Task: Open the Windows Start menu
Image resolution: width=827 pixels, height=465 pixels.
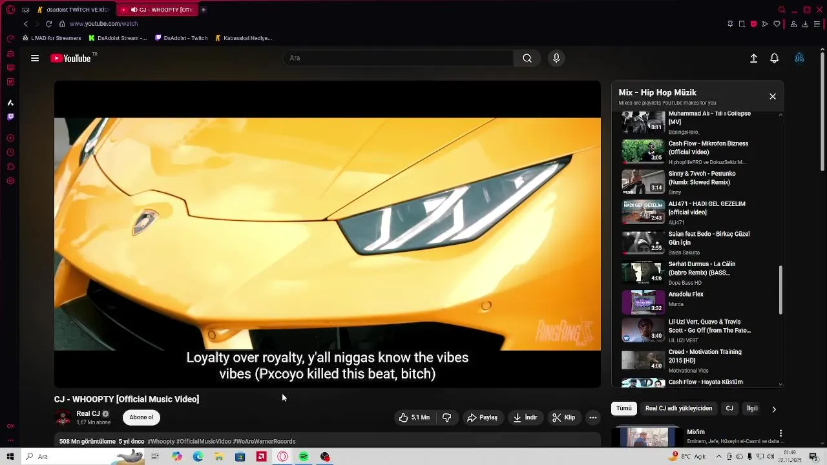Action: (x=10, y=457)
